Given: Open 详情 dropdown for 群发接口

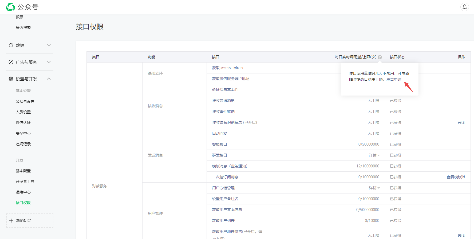Looking at the screenshot, I should pos(374,155).
